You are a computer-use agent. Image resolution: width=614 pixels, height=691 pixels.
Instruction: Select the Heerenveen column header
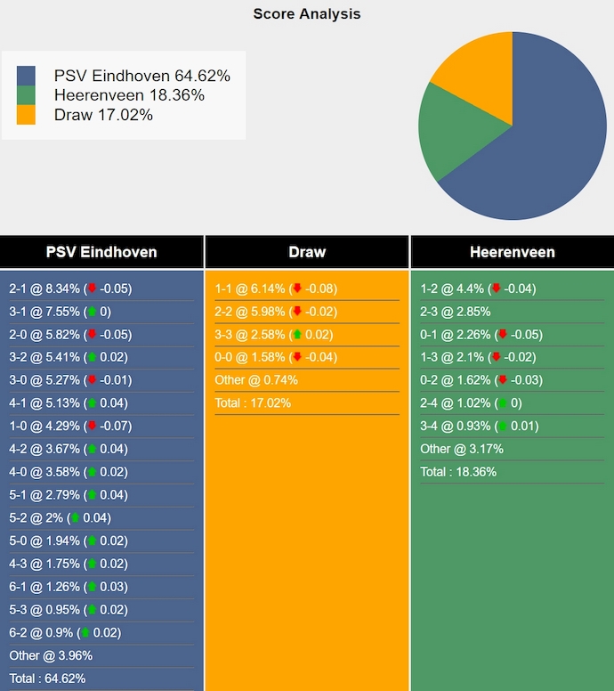tap(513, 252)
